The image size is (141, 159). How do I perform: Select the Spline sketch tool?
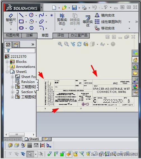click(41, 15)
